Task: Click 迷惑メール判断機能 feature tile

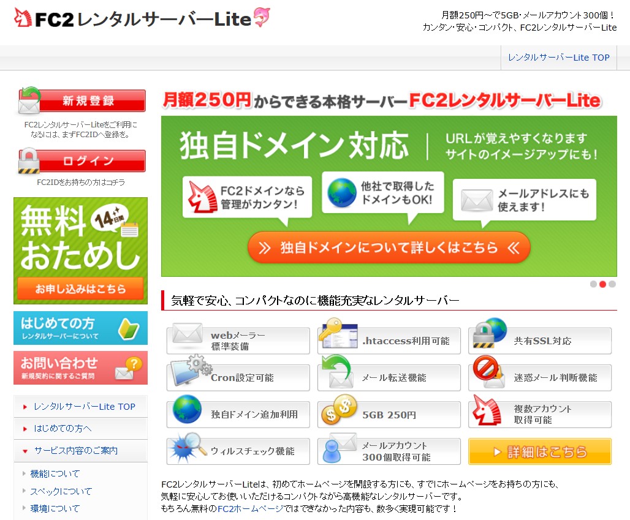Action: [540, 378]
